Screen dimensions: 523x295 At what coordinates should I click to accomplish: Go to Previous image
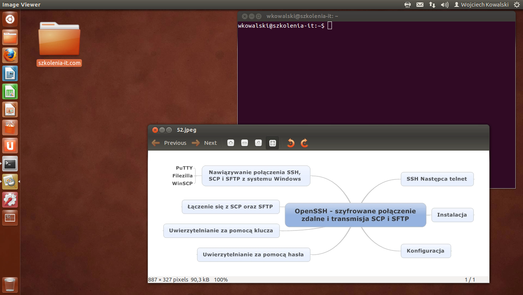[169, 143]
